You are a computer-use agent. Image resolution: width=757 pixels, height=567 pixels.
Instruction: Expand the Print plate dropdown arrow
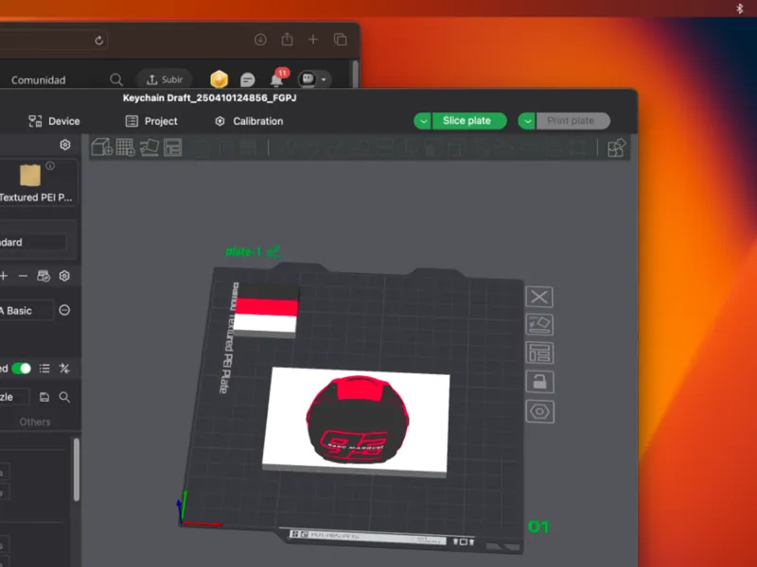click(527, 121)
